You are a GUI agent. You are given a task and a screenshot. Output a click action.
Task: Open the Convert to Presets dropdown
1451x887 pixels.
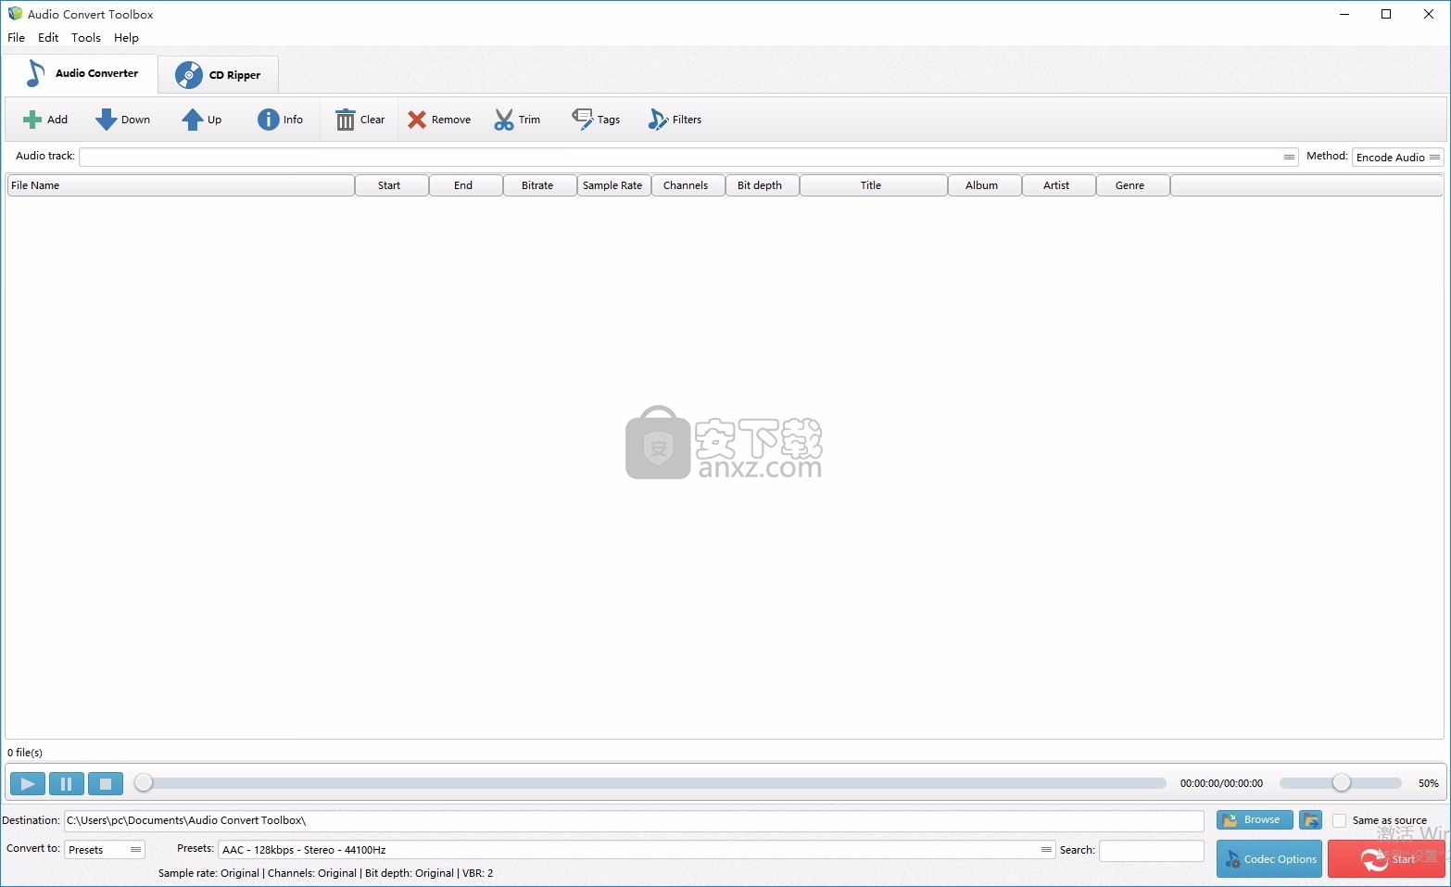pyautogui.click(x=105, y=850)
